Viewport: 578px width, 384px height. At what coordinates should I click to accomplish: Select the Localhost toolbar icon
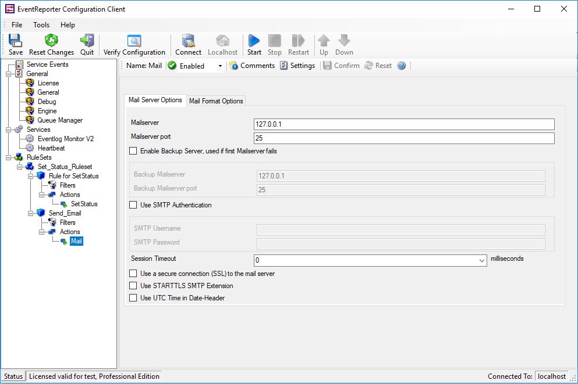[222, 45]
